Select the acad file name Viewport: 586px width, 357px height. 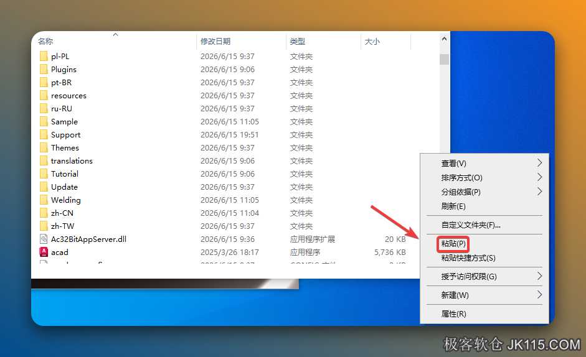click(x=60, y=253)
